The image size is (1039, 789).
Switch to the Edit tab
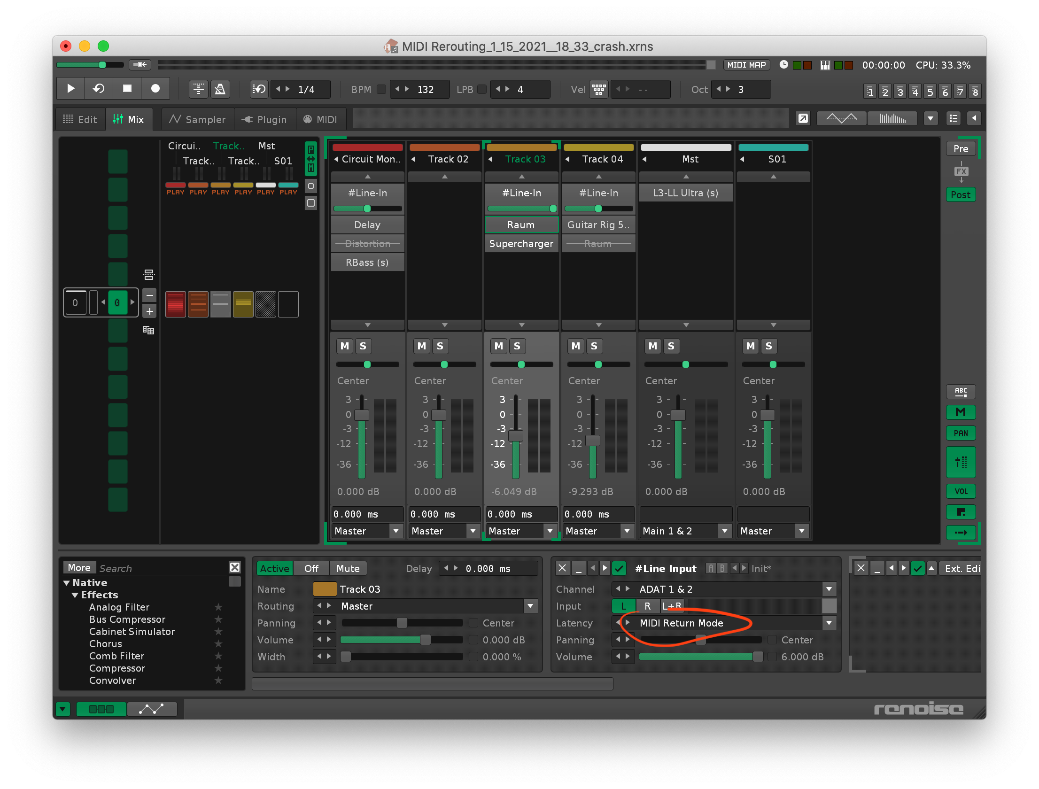[x=80, y=119]
